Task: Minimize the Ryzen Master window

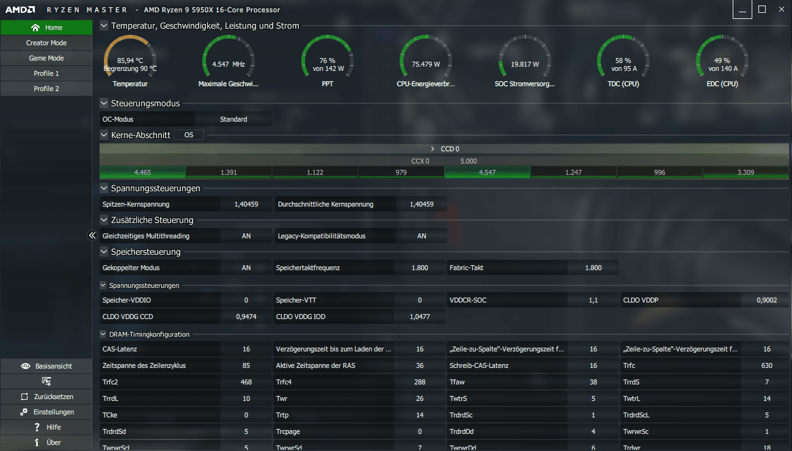Action: click(x=743, y=10)
